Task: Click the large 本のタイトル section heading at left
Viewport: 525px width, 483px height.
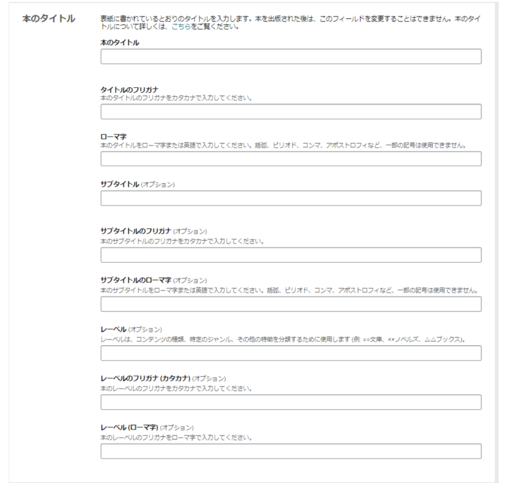Action: [x=48, y=18]
